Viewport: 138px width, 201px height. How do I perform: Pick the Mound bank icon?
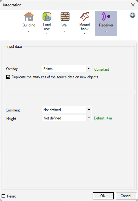coord(84,17)
